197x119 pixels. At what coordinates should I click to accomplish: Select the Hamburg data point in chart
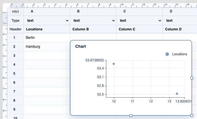click(x=114, y=64)
